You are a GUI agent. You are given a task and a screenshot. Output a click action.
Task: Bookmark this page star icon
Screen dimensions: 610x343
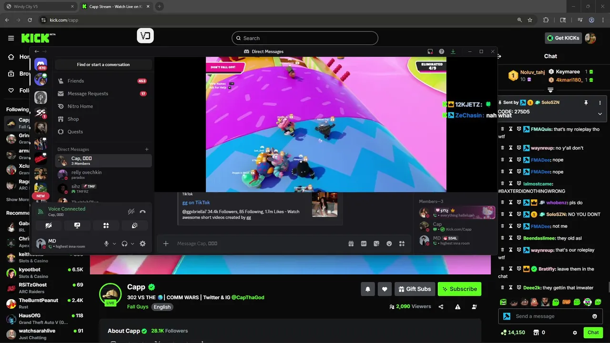pyautogui.click(x=530, y=20)
